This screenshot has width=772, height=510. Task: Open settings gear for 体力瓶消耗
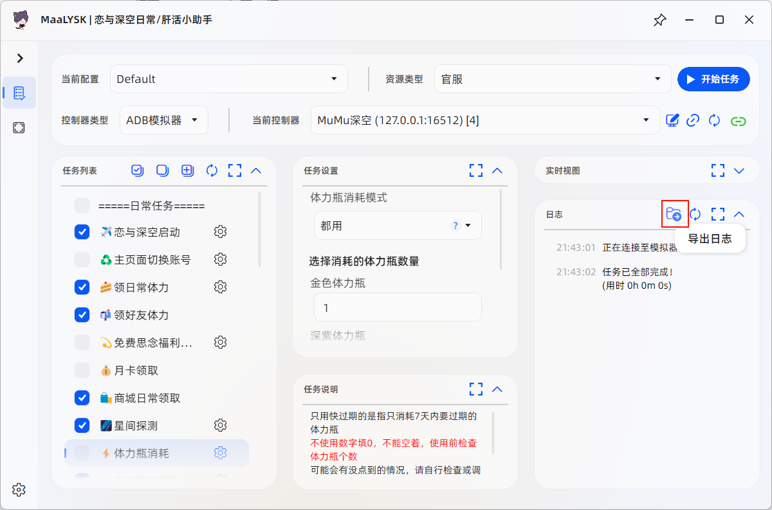221,453
